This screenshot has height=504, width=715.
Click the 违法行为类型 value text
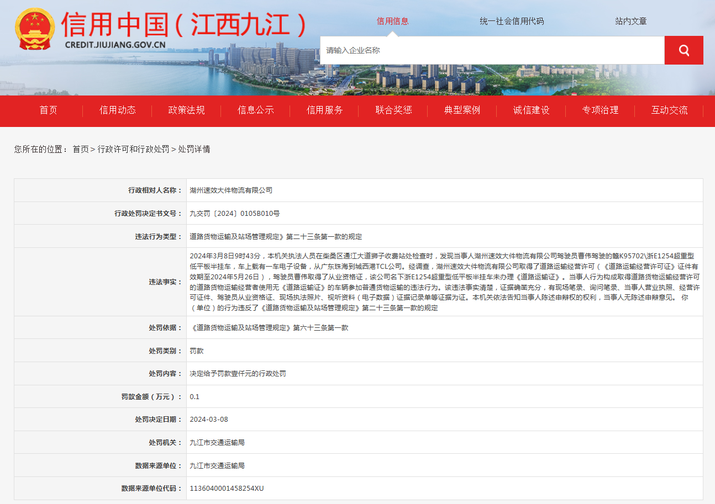pos(276,236)
